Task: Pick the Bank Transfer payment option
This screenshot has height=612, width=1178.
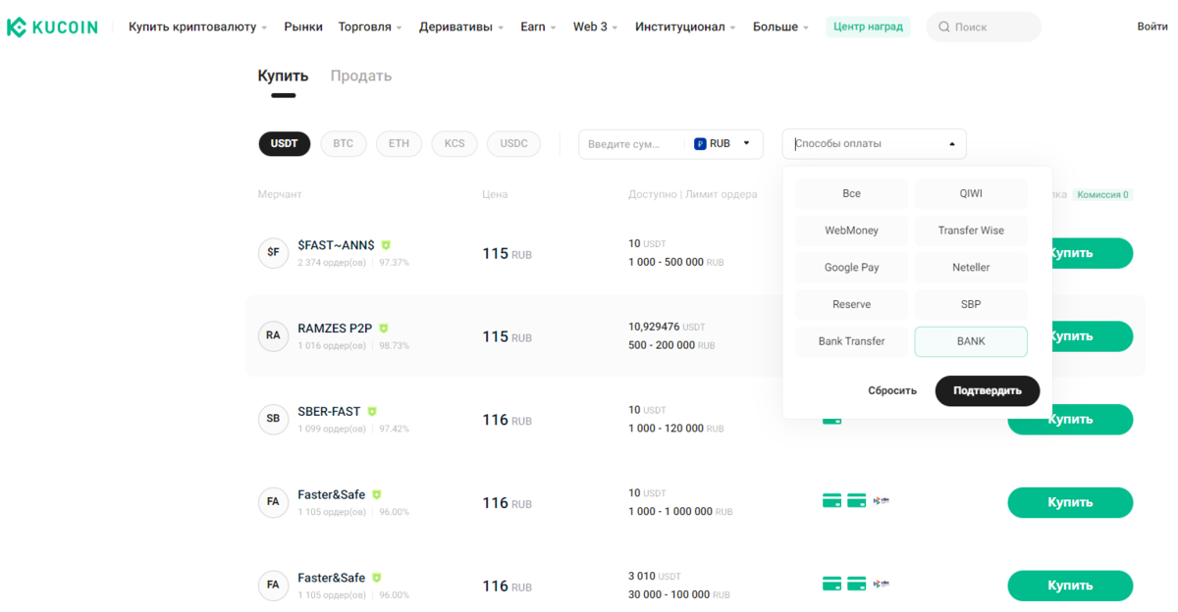Action: click(x=851, y=341)
